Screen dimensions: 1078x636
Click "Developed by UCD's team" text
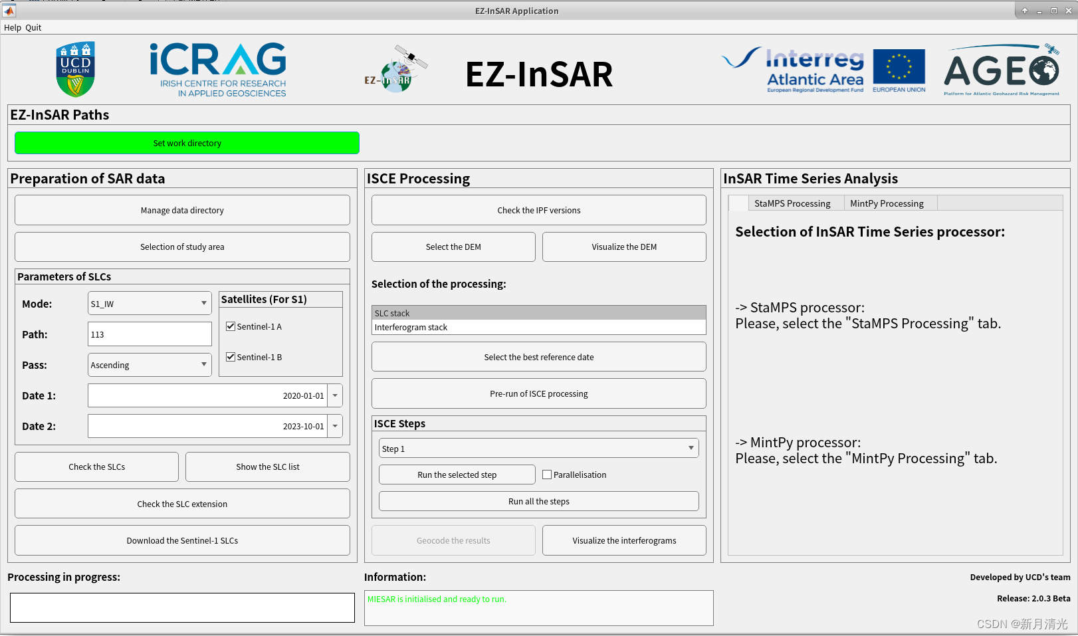click(x=1020, y=578)
